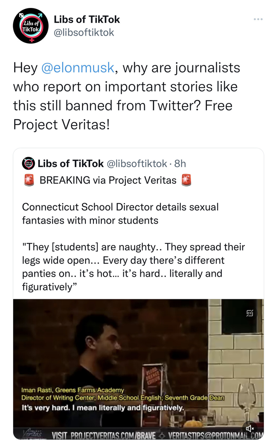Image resolution: width=277 pixels, height=445 pixels.
Task: Click the quoted tweet's Libs of TikTok name
Action: point(70,163)
